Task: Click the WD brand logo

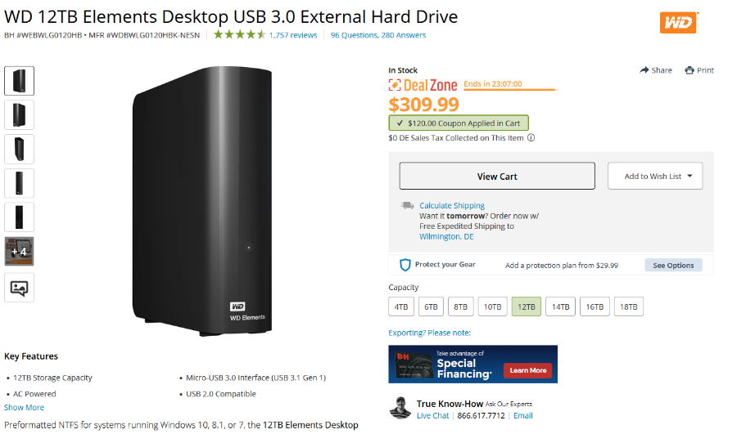Action: [x=679, y=23]
